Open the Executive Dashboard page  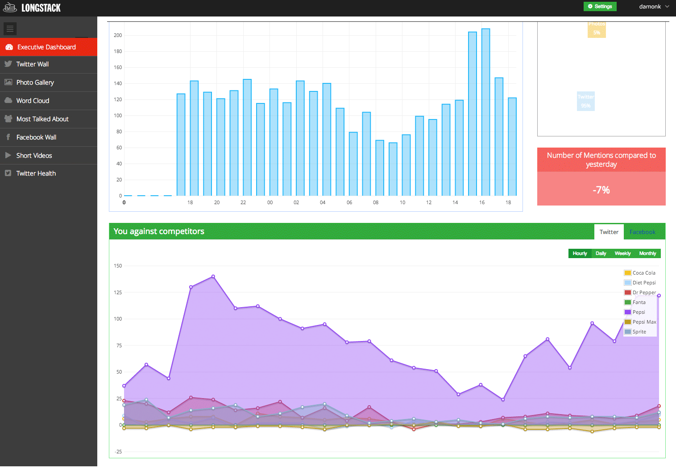tap(49, 47)
